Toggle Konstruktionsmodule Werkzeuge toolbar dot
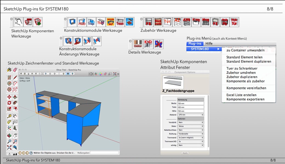The height and width of the screenshot is (164, 285). (65, 19)
